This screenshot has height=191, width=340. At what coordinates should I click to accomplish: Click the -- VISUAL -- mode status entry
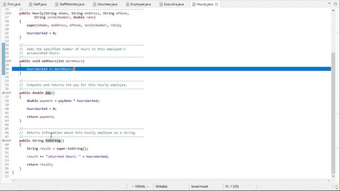[x=140, y=186]
